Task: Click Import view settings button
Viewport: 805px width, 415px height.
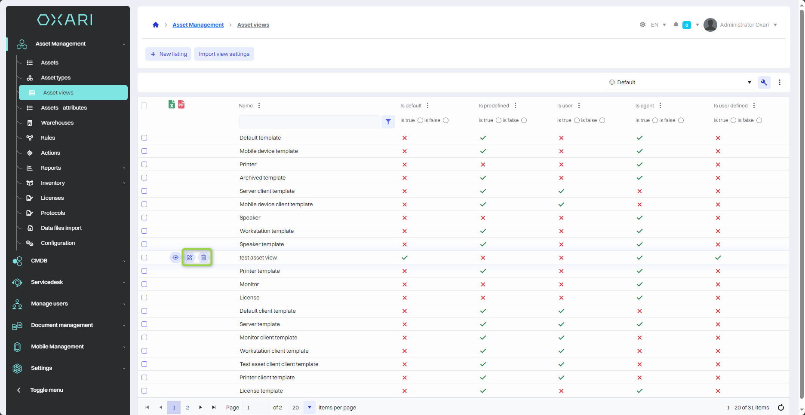Action: click(x=224, y=54)
